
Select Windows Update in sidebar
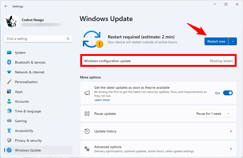(x=38, y=150)
